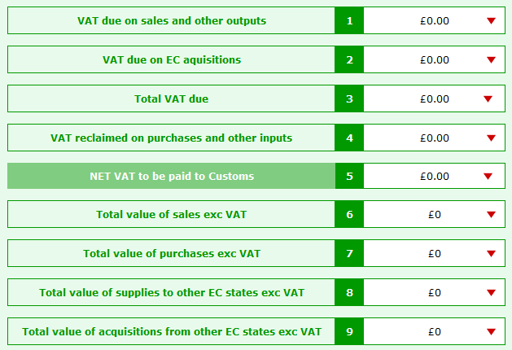512x350 pixels.
Task: Open red arrow for NET VAT to be paid
Action: pos(488,177)
